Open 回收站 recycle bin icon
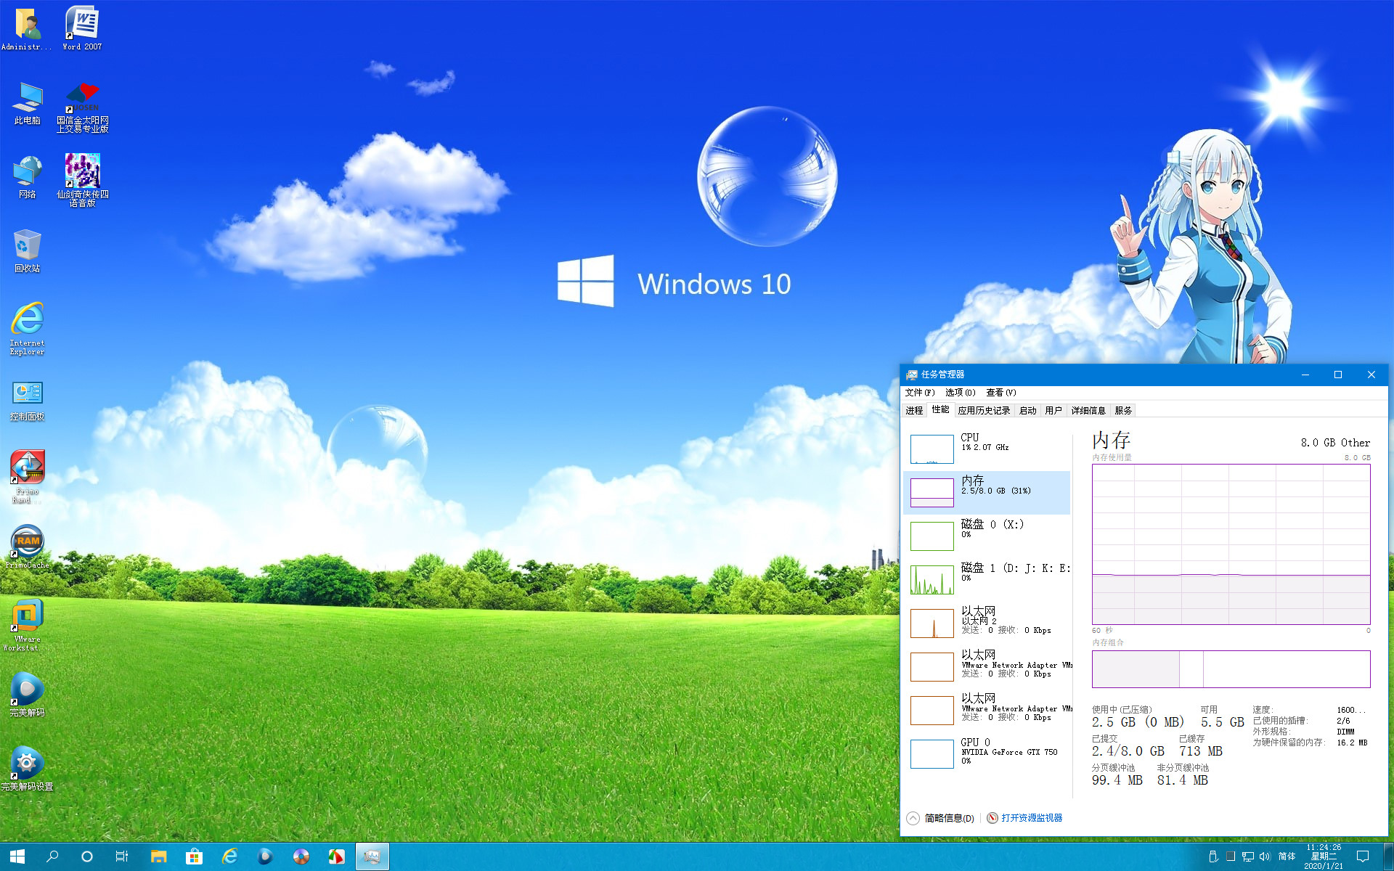This screenshot has width=1394, height=871. pyautogui.click(x=28, y=252)
